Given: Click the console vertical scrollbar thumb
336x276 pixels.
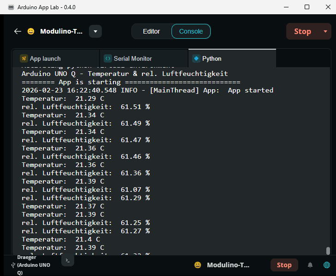Looking at the screenshot, I should click(328, 251).
